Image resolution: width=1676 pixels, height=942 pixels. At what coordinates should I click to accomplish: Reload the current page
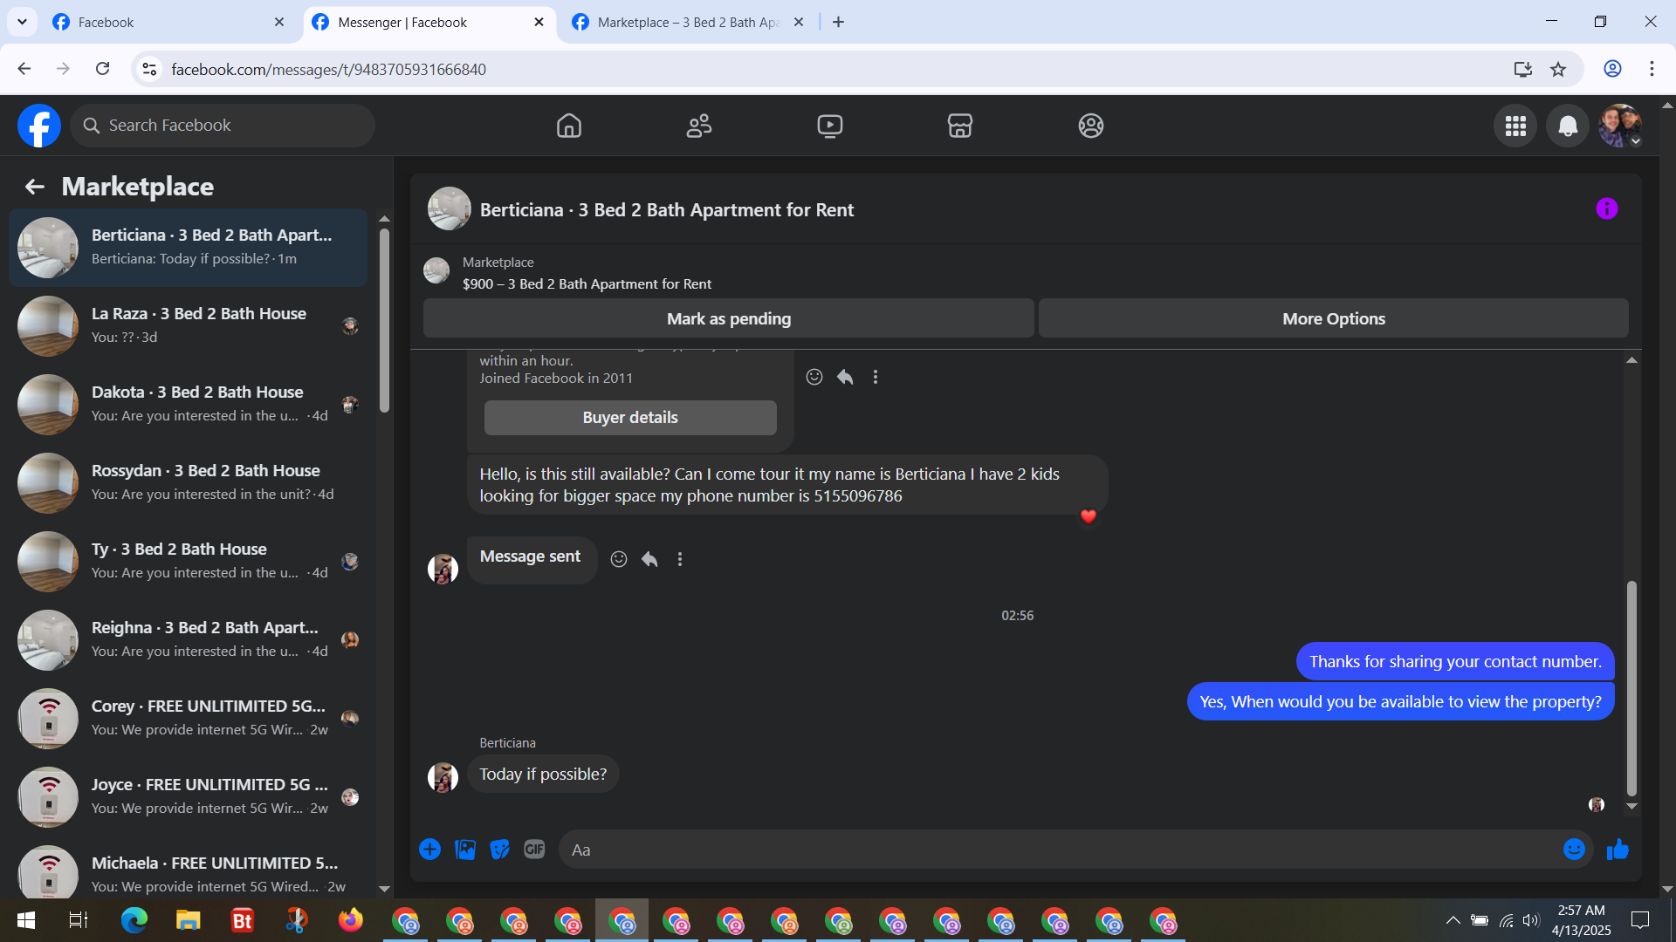(103, 69)
